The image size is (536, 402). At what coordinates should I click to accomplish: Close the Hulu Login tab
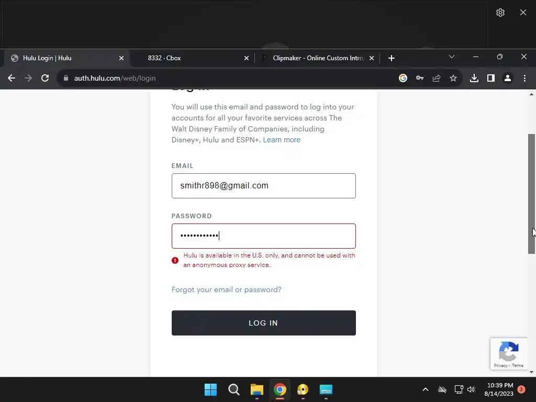(121, 58)
